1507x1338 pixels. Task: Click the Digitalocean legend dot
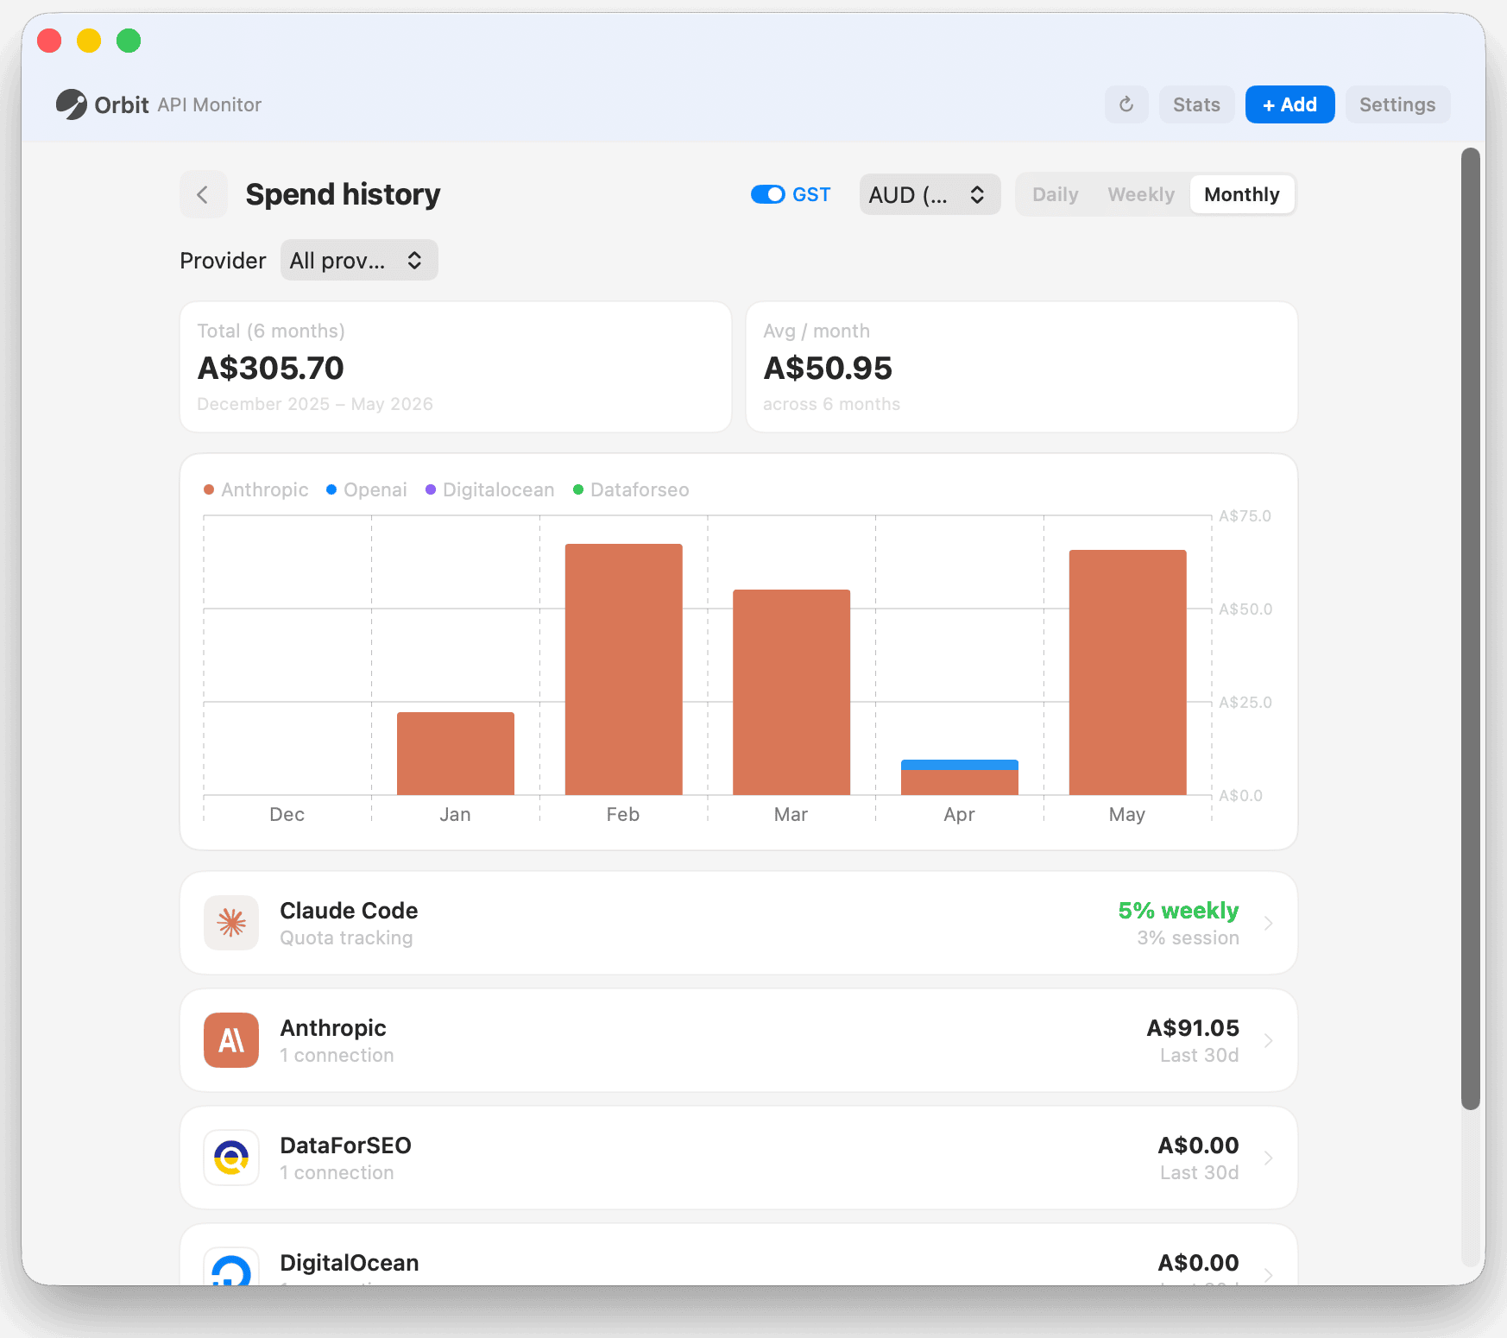(431, 489)
